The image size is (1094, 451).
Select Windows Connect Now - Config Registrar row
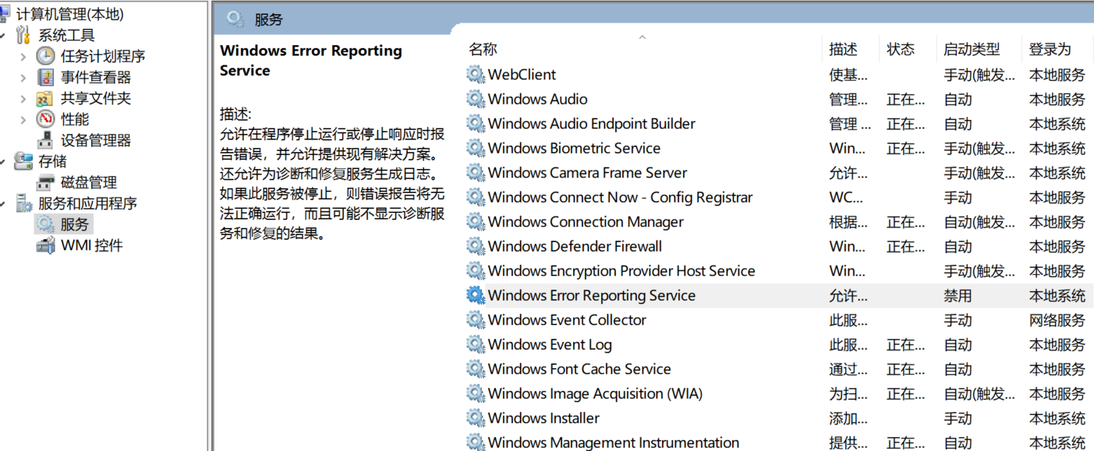[x=778, y=197]
